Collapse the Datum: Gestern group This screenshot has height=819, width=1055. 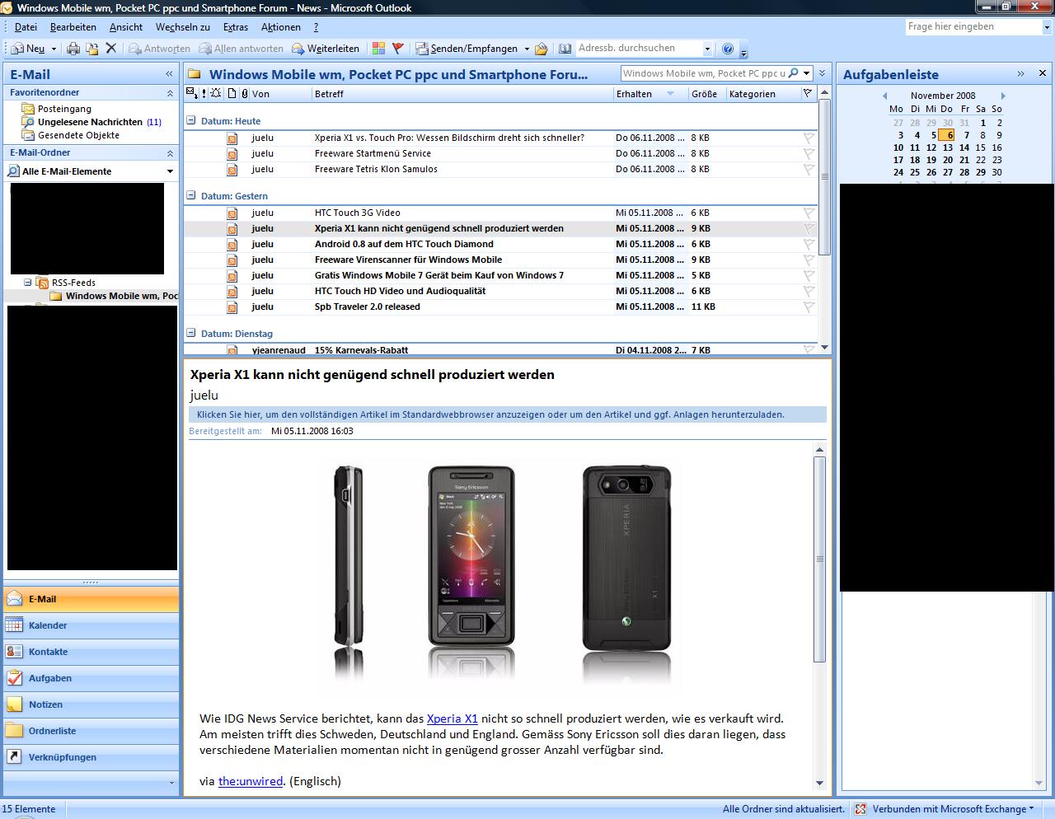[191, 195]
